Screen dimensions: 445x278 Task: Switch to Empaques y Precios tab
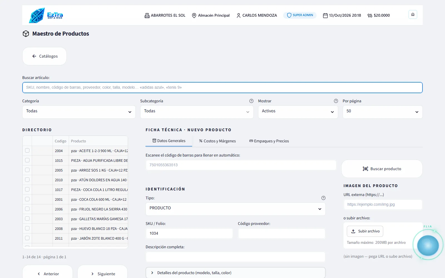pyautogui.click(x=269, y=141)
